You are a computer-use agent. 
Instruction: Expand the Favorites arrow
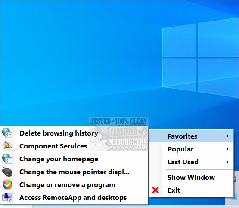coord(227,136)
